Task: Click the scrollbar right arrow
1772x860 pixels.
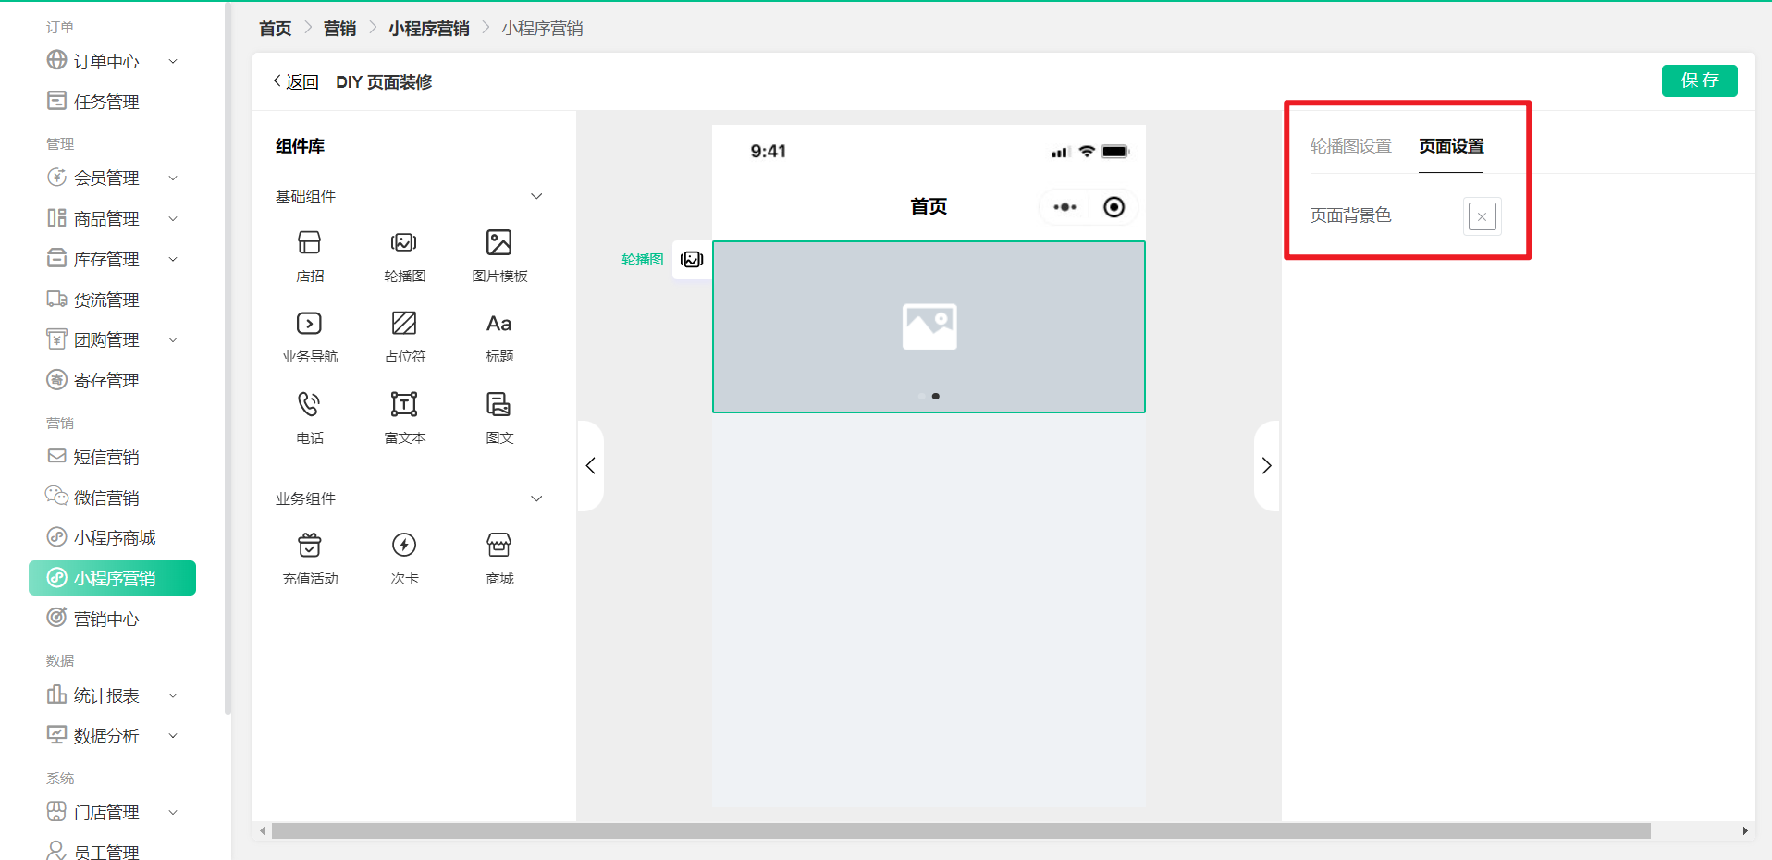Action: point(1745,831)
